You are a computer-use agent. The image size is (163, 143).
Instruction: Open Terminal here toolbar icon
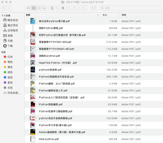(x=94, y=8)
